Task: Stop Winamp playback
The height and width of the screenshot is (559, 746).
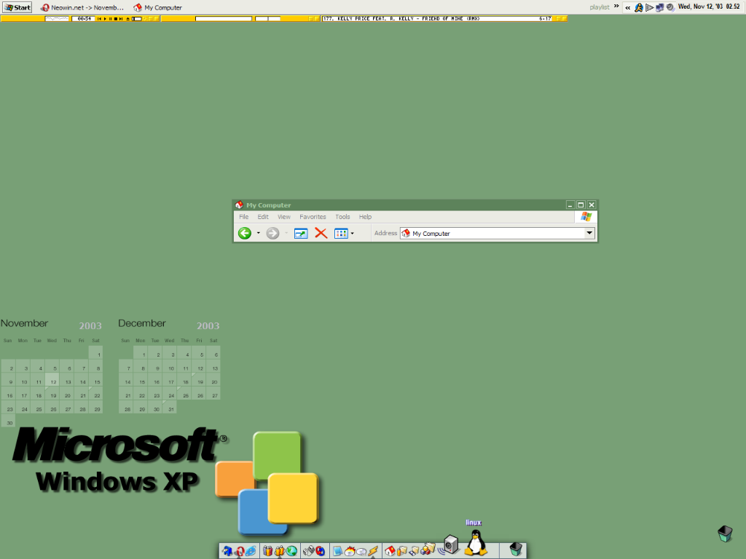Action: (x=116, y=18)
